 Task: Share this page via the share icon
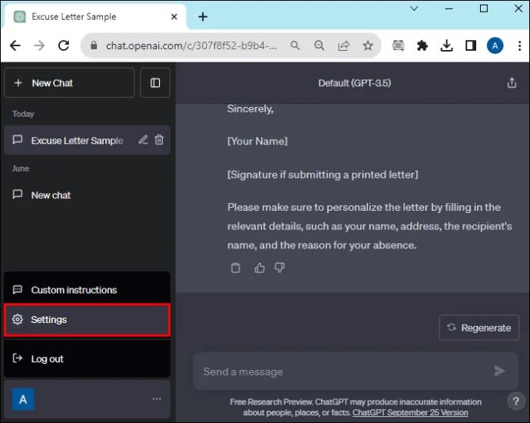(x=344, y=45)
